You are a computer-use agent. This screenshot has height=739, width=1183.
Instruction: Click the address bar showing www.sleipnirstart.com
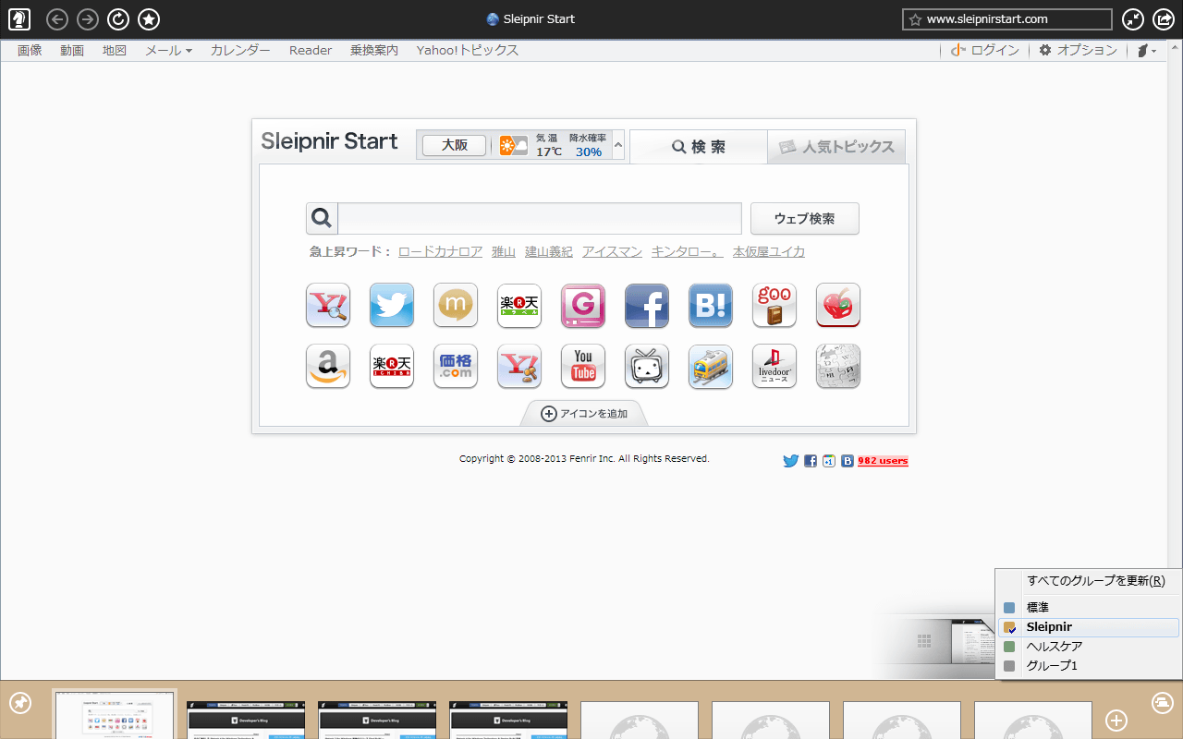[x=1007, y=18]
